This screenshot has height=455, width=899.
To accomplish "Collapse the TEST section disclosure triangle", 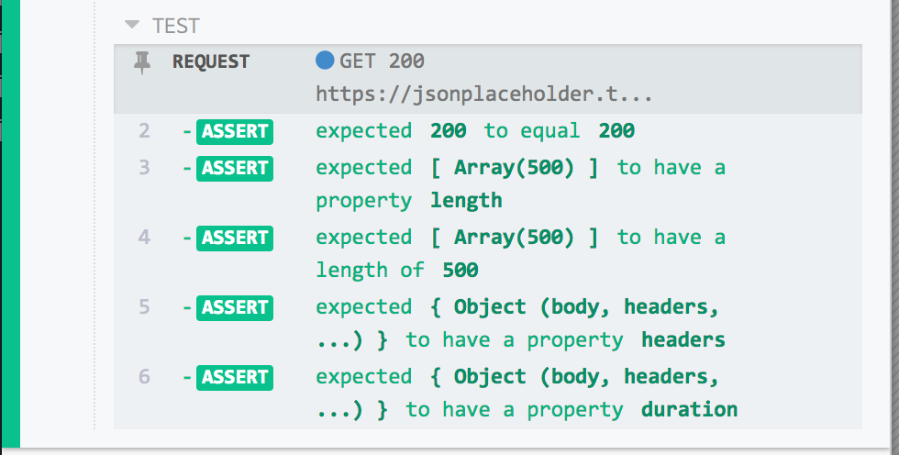I will pos(132,26).
